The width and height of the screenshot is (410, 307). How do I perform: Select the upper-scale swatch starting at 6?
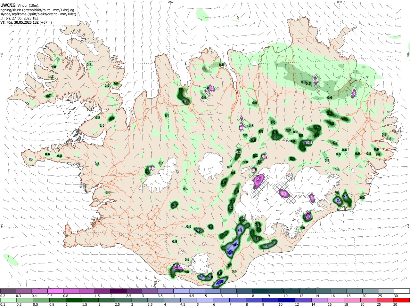tap(228, 291)
